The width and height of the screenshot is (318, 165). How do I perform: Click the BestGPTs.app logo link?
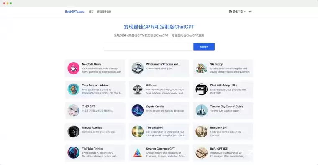(74, 12)
